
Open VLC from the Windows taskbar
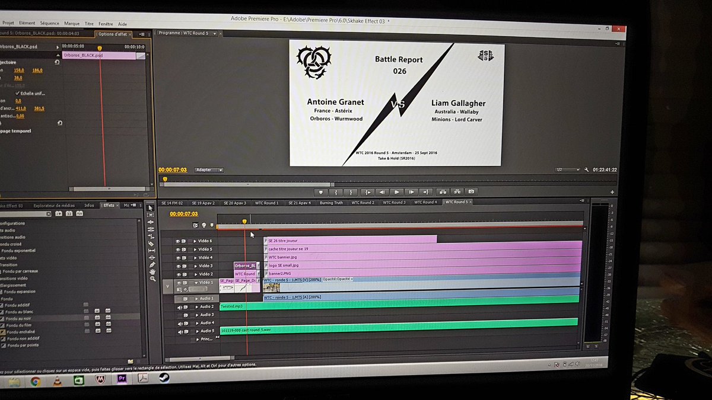coord(56,381)
